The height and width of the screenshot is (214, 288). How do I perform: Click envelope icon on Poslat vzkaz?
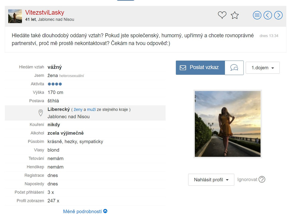point(183,68)
